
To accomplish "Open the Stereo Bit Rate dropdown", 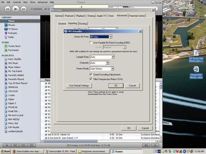I will click(111, 37).
